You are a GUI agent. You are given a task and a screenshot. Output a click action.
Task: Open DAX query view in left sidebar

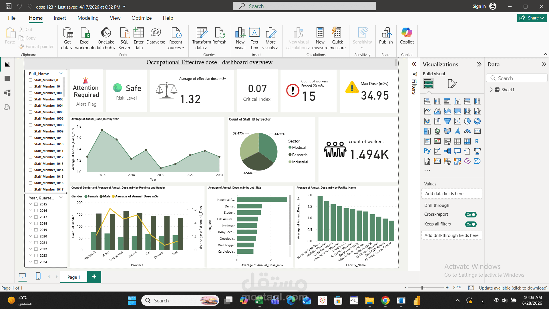coord(7,107)
